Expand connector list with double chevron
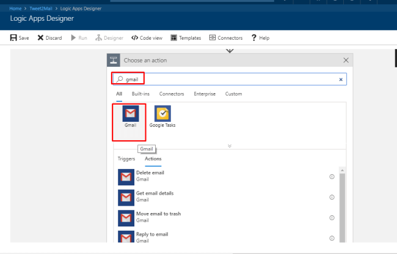 [230, 146]
